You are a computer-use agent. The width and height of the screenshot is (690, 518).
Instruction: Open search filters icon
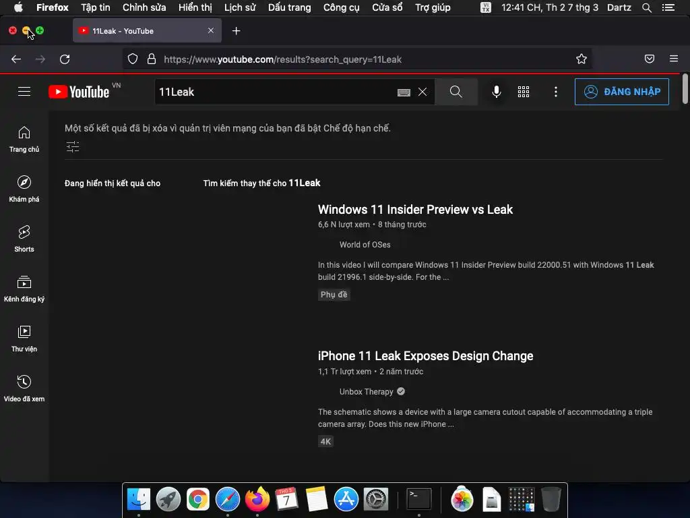tap(73, 146)
